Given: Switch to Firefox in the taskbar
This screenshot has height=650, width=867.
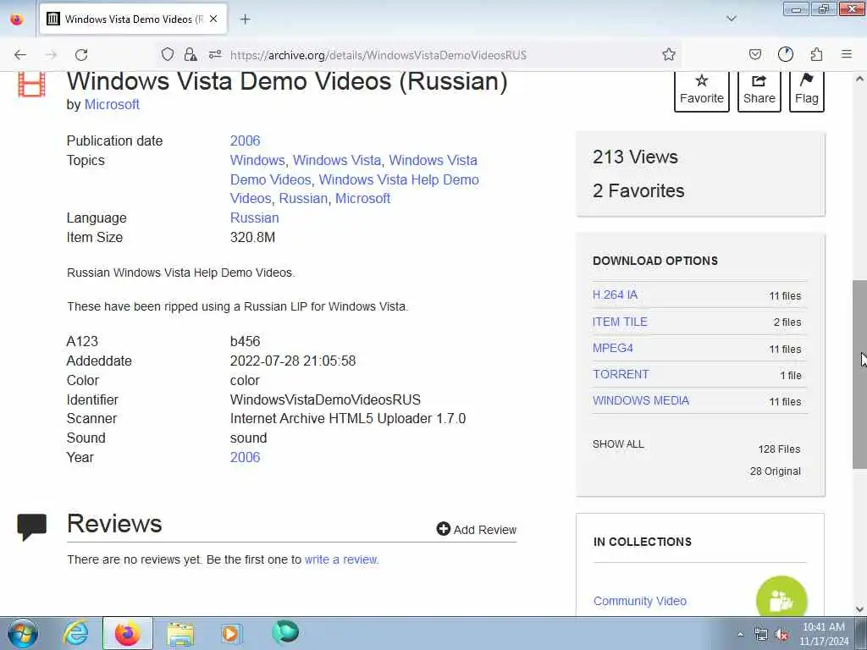Looking at the screenshot, I should coord(127,633).
